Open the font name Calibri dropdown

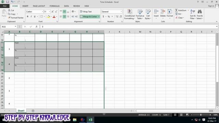[42, 12]
